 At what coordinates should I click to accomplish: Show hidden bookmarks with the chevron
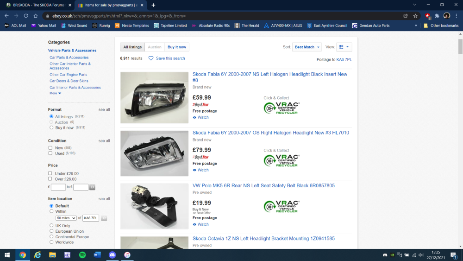click(416, 25)
